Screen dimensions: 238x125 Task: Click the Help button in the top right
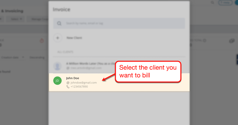pyautogui.click(x=225, y=2)
